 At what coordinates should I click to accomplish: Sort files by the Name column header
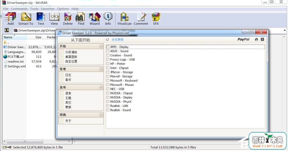tap(15, 37)
